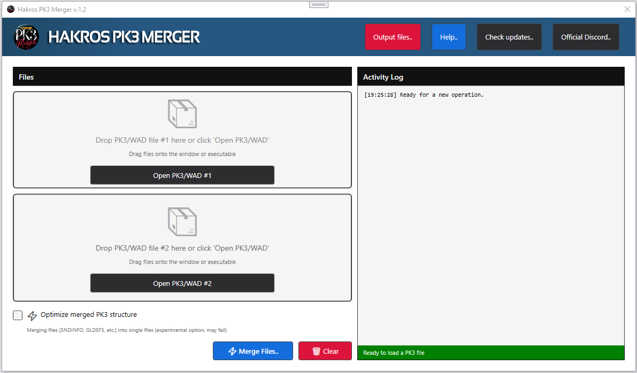
Task: Open the Help button
Action: pyautogui.click(x=449, y=37)
